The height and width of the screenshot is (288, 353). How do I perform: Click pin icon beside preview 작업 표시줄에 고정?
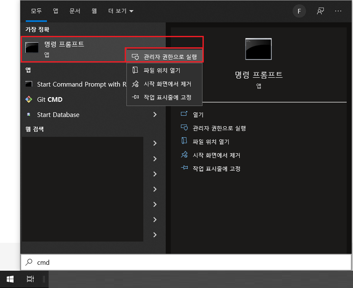(184, 168)
